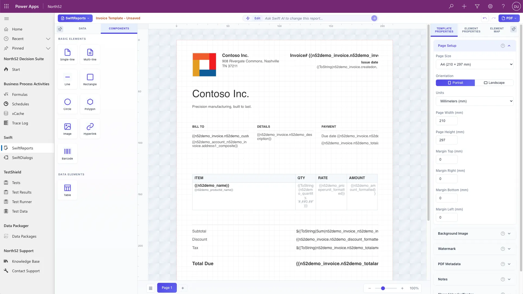
Task: Add a new page with plus button
Action: [183, 288]
